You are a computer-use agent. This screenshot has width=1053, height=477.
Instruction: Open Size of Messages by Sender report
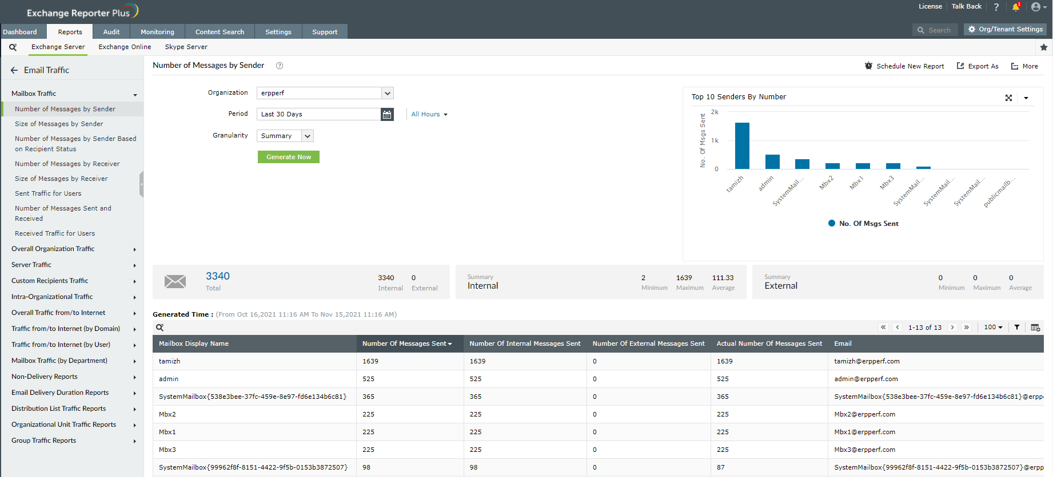pyautogui.click(x=59, y=124)
